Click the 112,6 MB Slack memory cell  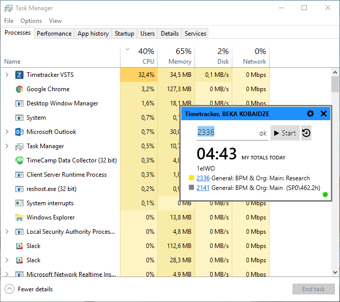point(176,246)
